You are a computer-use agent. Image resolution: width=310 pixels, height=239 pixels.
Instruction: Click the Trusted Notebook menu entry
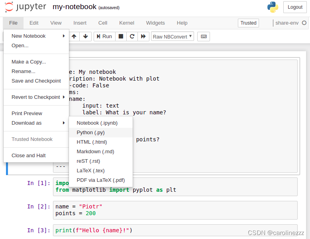pos(36,139)
